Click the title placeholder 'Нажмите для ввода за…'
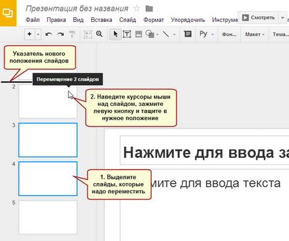 point(204,150)
